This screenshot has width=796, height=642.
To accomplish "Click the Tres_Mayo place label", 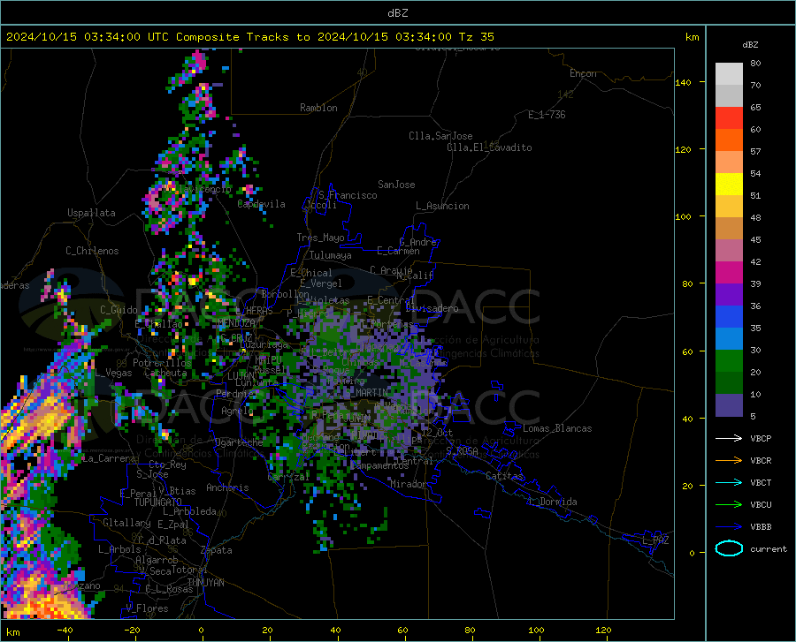I will pos(320,238).
